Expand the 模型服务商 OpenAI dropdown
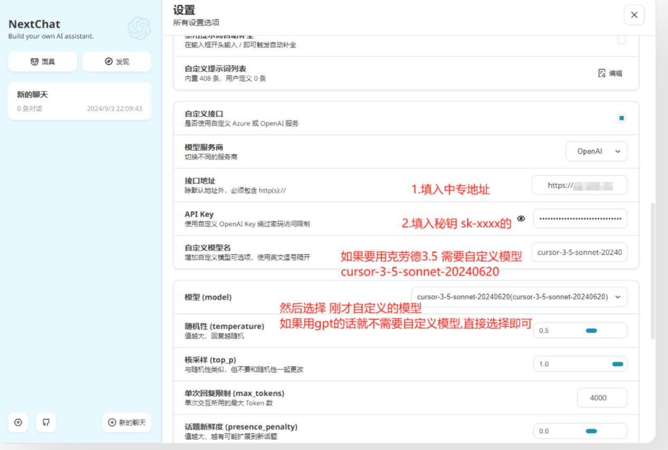Image resolution: width=668 pixels, height=450 pixels. click(596, 151)
